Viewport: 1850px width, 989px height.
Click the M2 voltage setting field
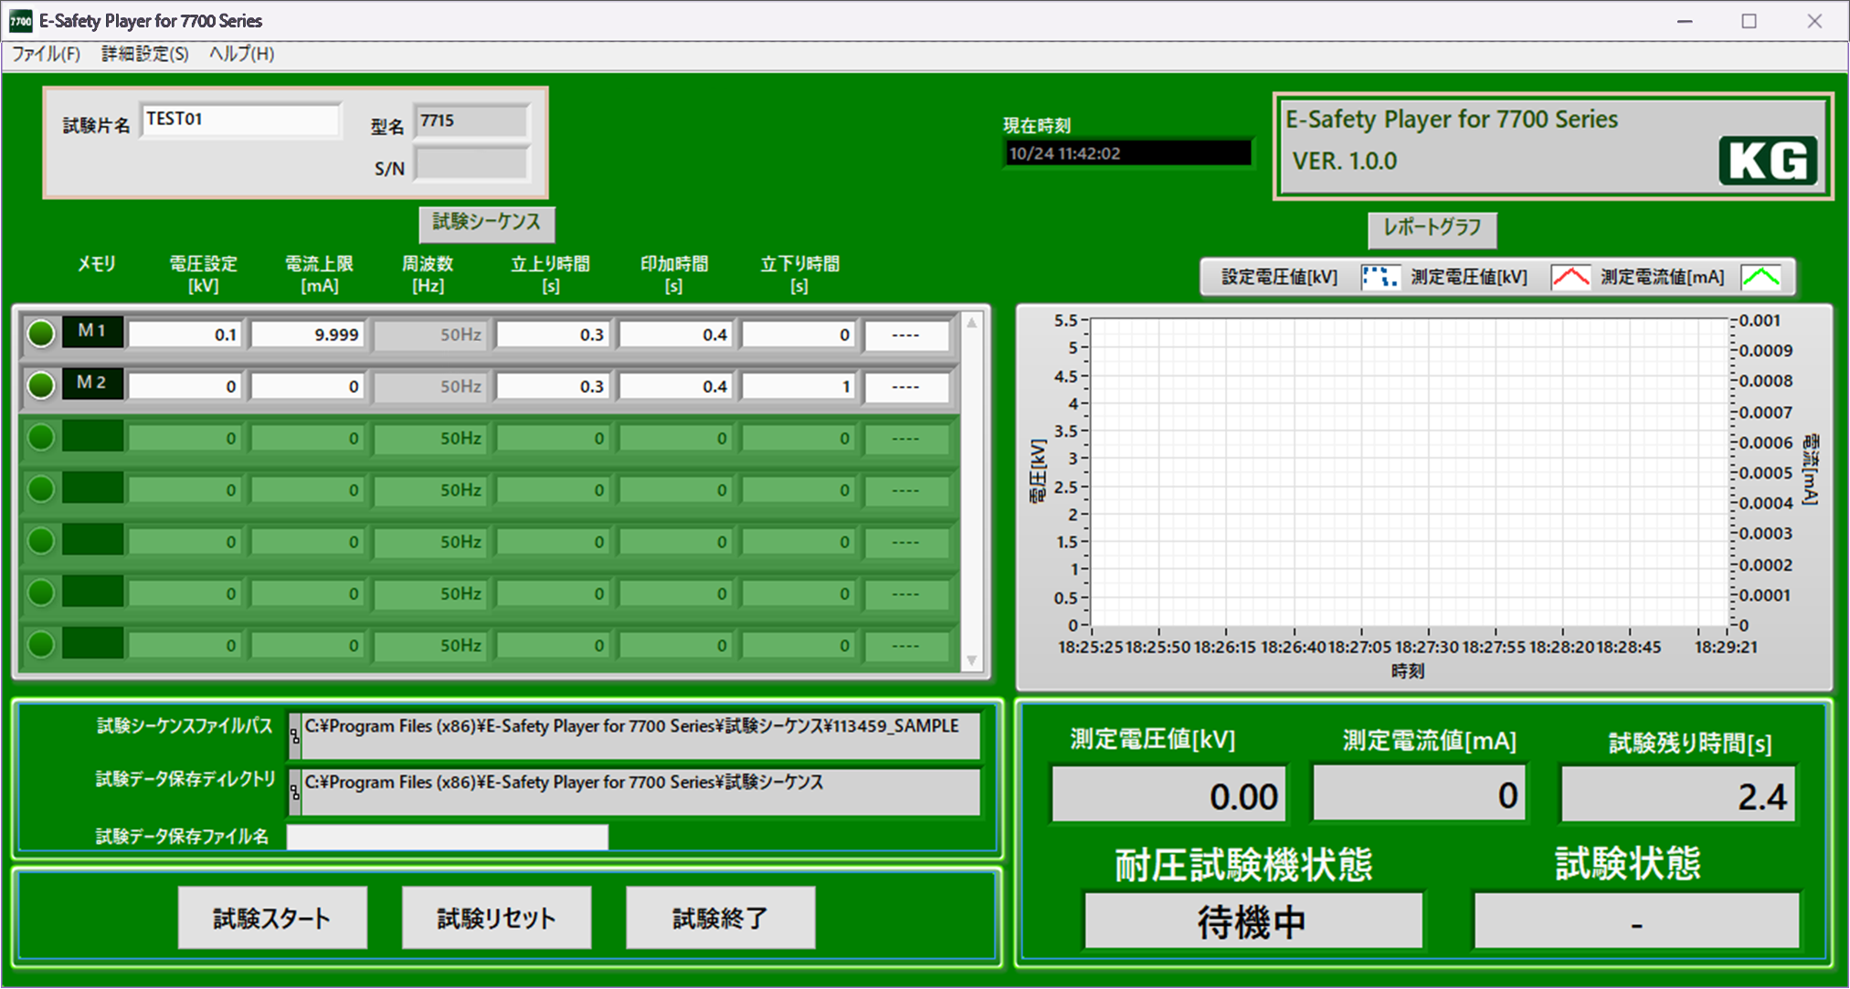[x=185, y=386]
